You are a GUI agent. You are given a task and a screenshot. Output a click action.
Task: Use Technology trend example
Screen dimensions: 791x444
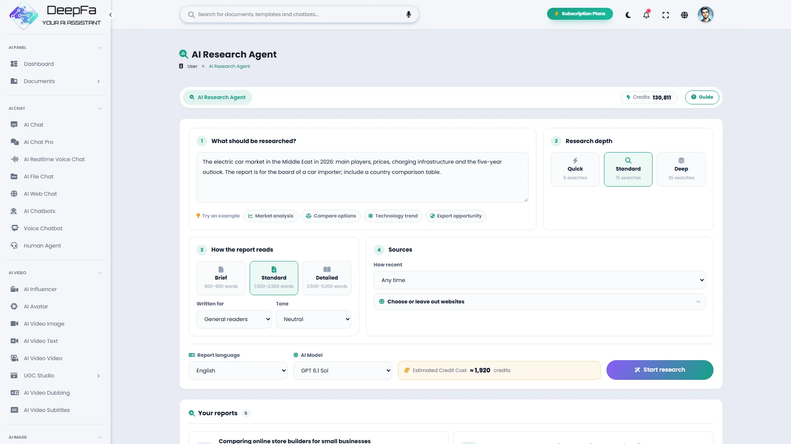click(x=393, y=216)
